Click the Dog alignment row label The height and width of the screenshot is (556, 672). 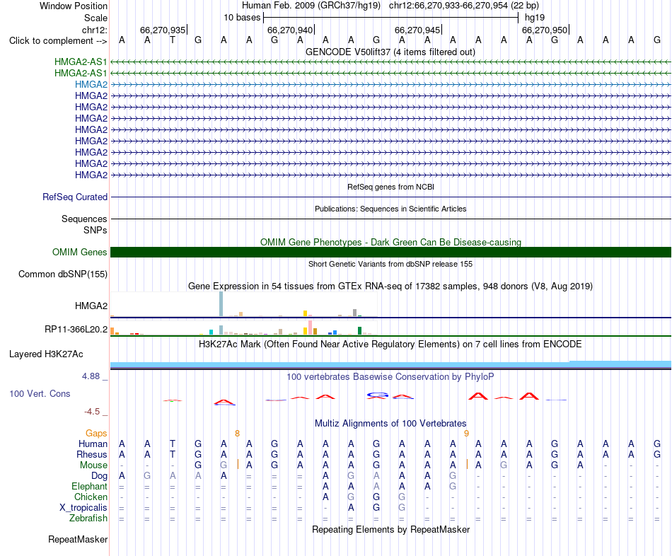click(99, 476)
